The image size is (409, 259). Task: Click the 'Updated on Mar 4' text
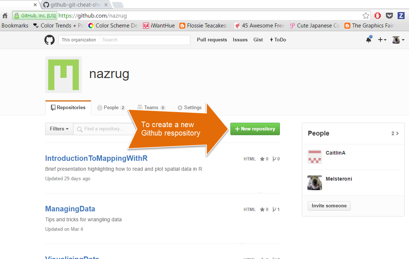(64, 229)
